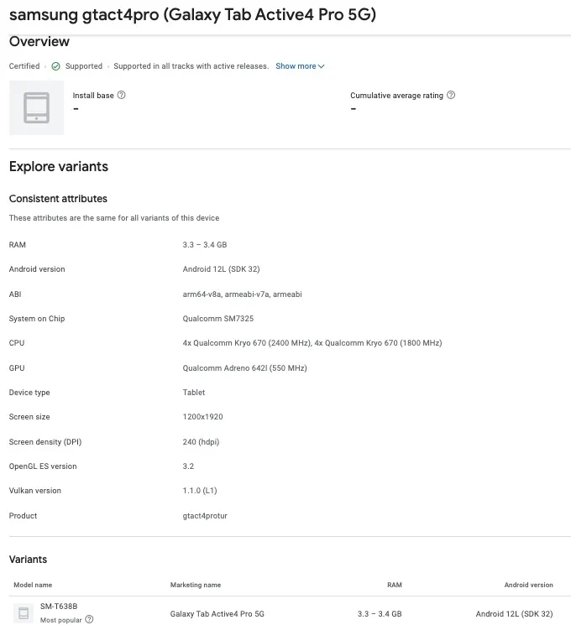
Task: Click the help icon beside Install base
Action: pyautogui.click(x=122, y=96)
